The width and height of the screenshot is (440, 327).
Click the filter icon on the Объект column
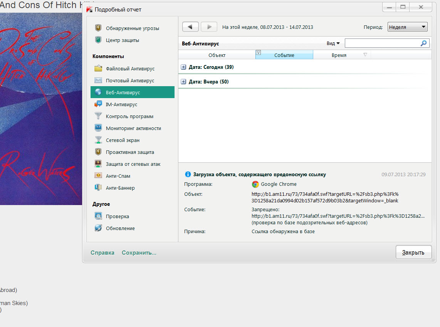(x=259, y=52)
